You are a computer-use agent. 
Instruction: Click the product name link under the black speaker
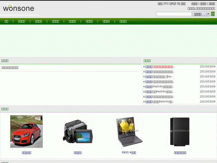[x=180, y=153]
